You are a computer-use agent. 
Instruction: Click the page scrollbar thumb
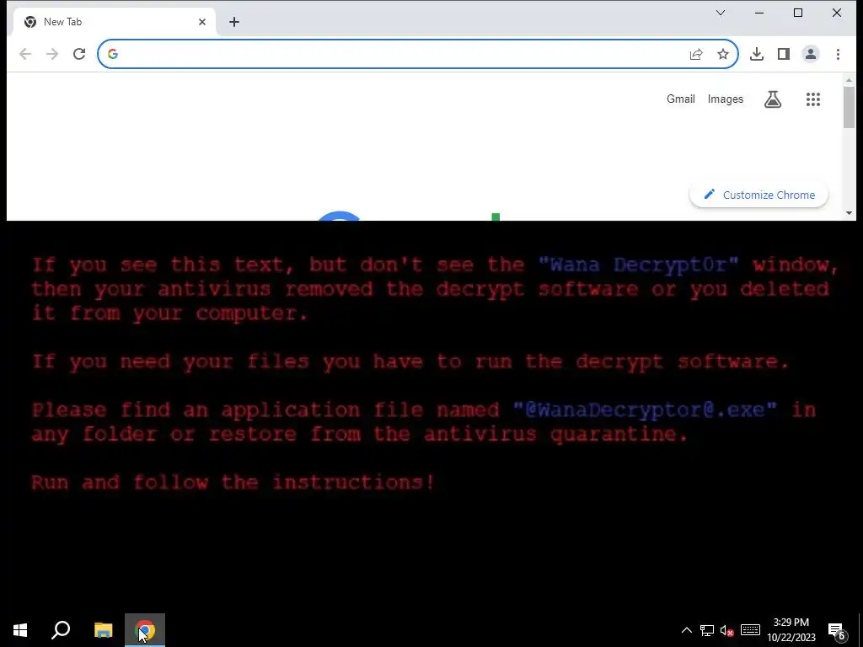(849, 107)
